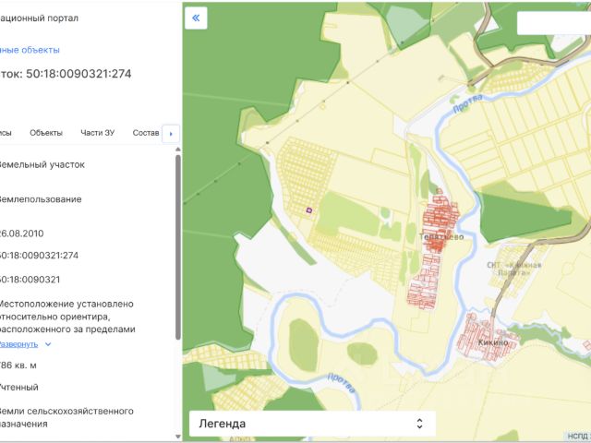Click the Протва river label near top
Viewport: 591px width, 443px height.
pyautogui.click(x=468, y=103)
